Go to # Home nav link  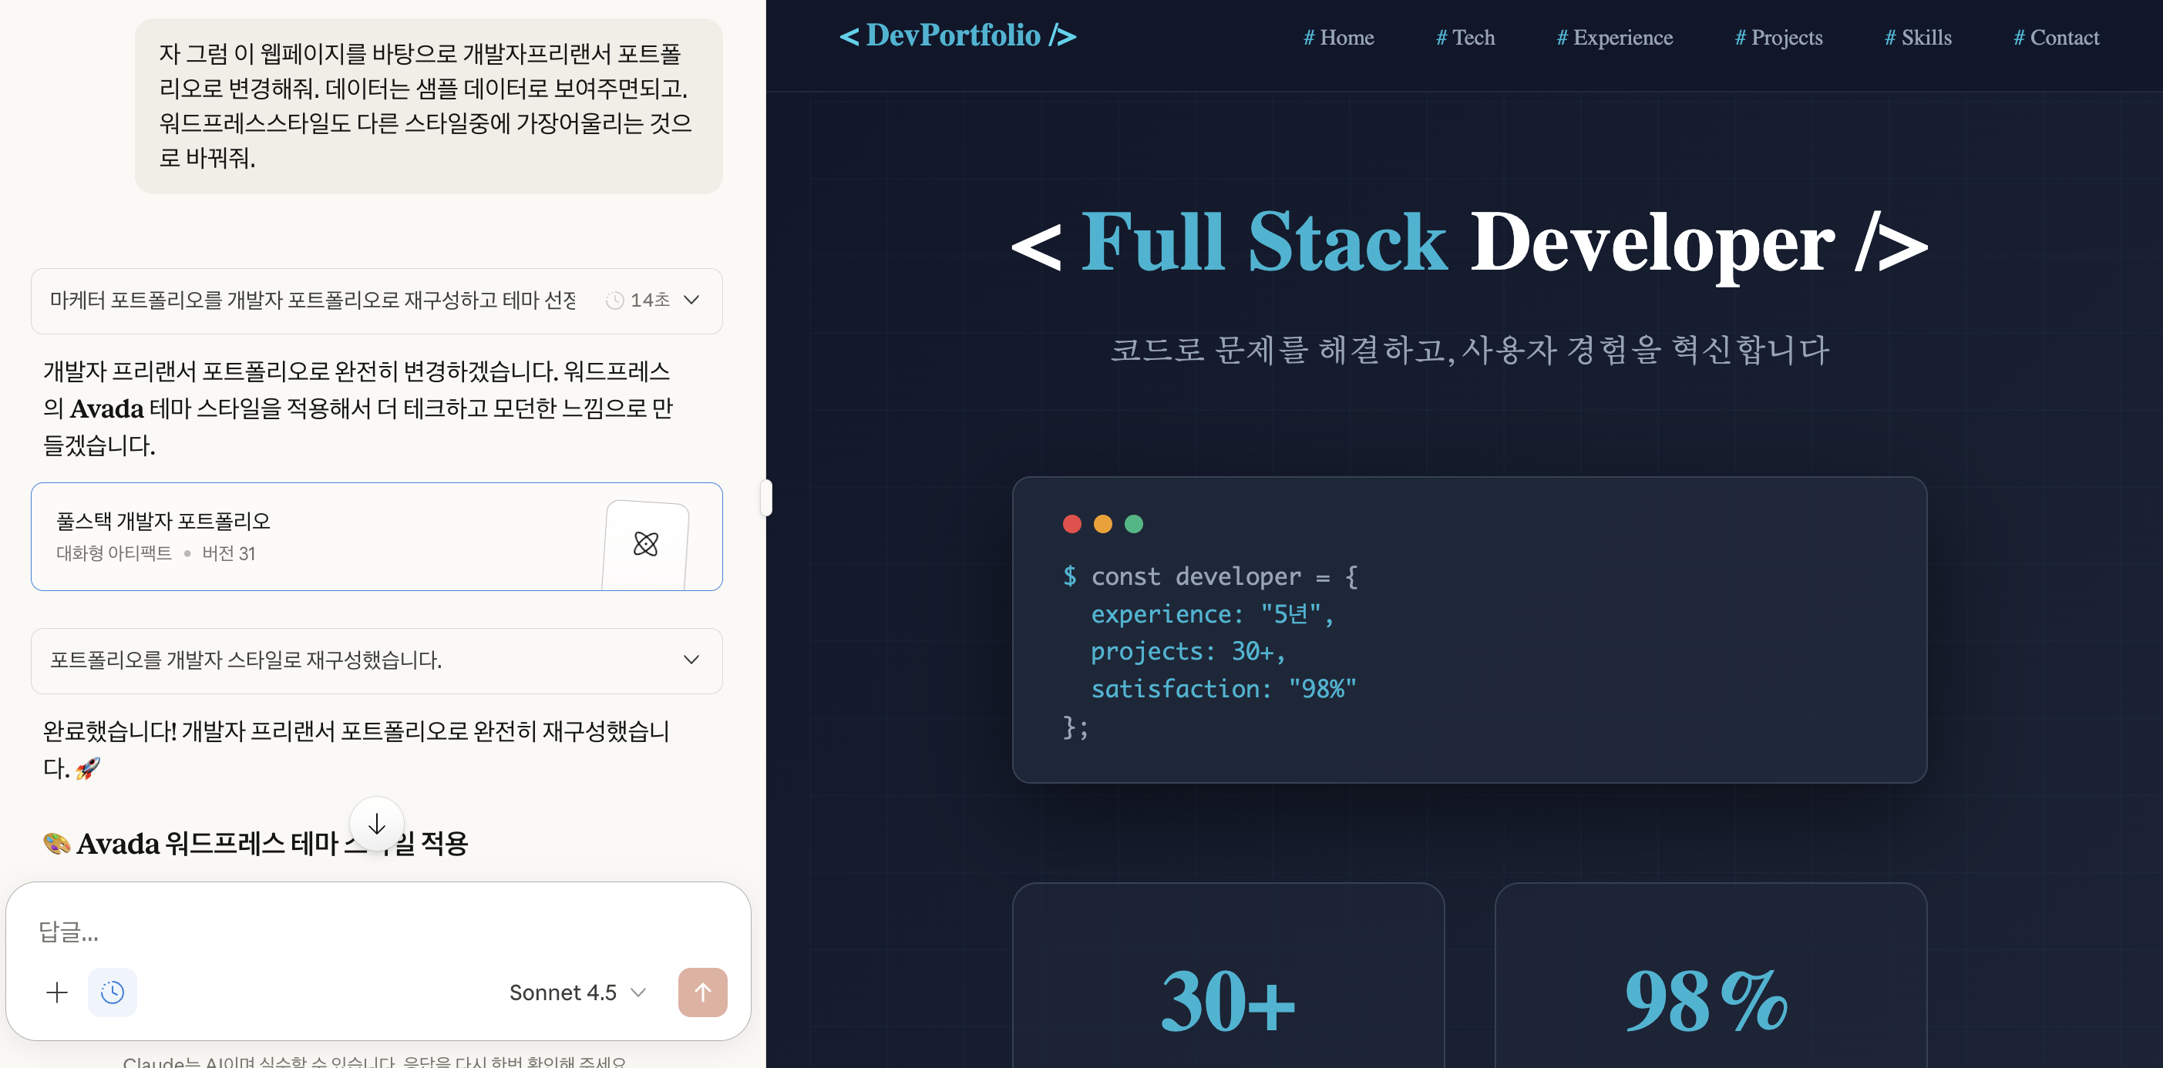coord(1338,38)
